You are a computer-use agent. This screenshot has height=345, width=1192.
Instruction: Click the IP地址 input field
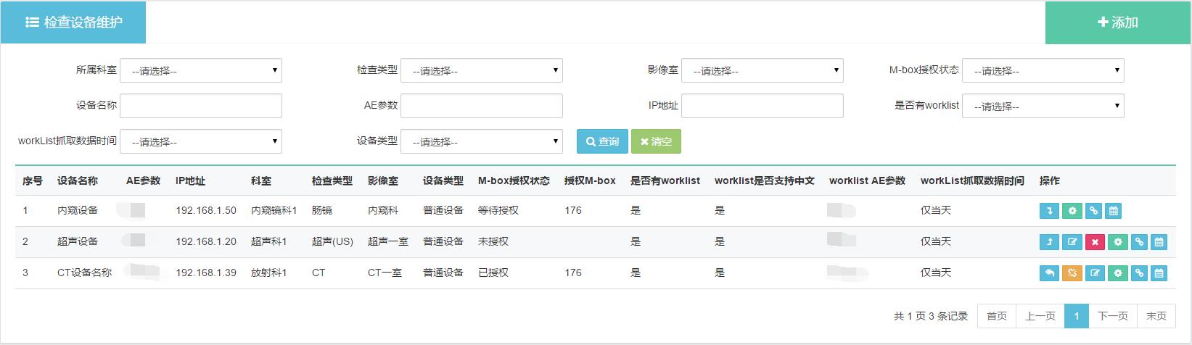coord(763,106)
